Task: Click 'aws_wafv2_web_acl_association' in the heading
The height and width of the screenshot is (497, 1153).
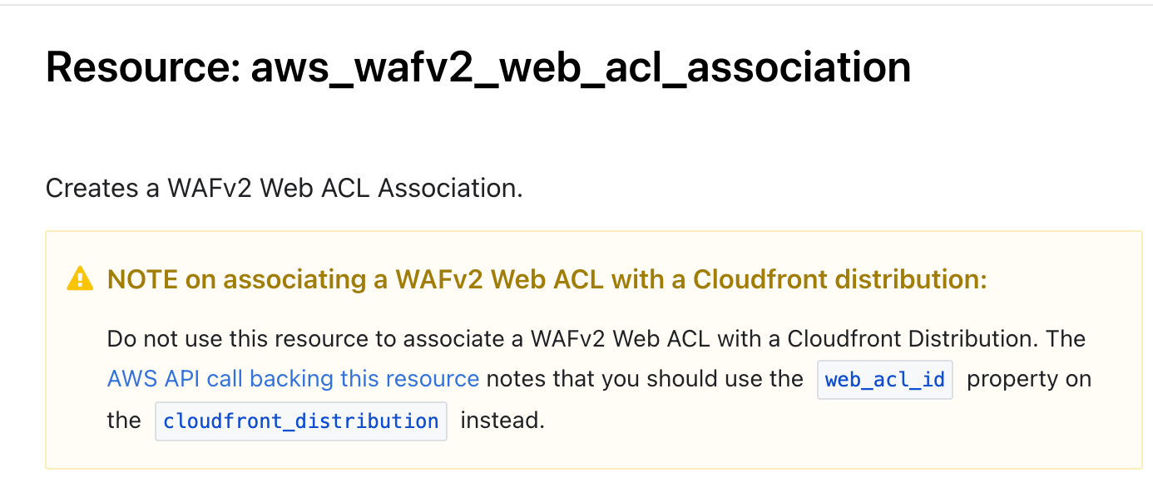Action: pyautogui.click(x=581, y=67)
